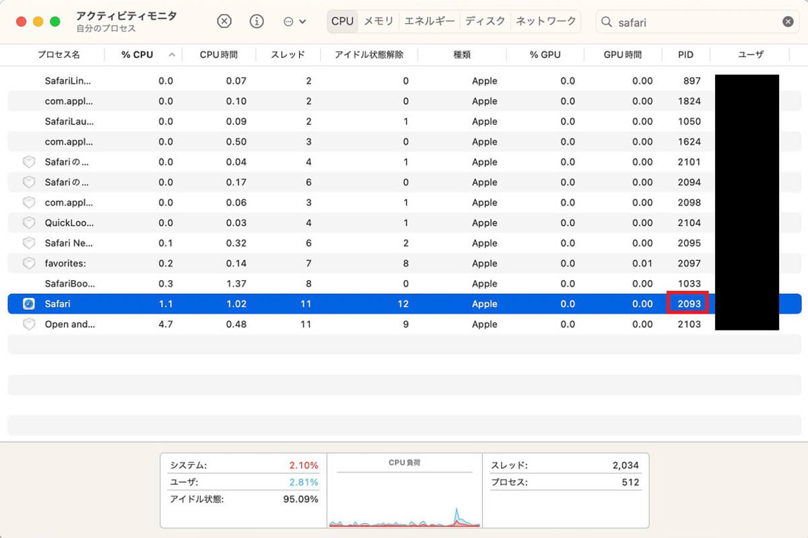Screen dimensions: 808x538
Task: Switch to the ディスク tab
Action: (x=485, y=22)
